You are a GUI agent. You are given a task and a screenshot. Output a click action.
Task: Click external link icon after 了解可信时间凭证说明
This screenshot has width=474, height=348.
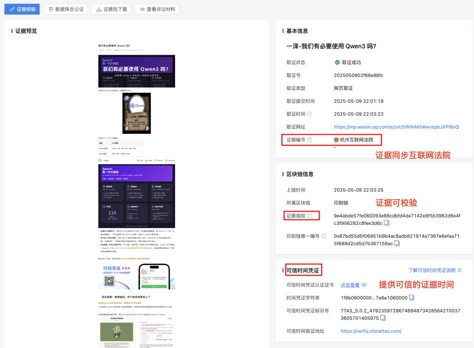coord(460,270)
